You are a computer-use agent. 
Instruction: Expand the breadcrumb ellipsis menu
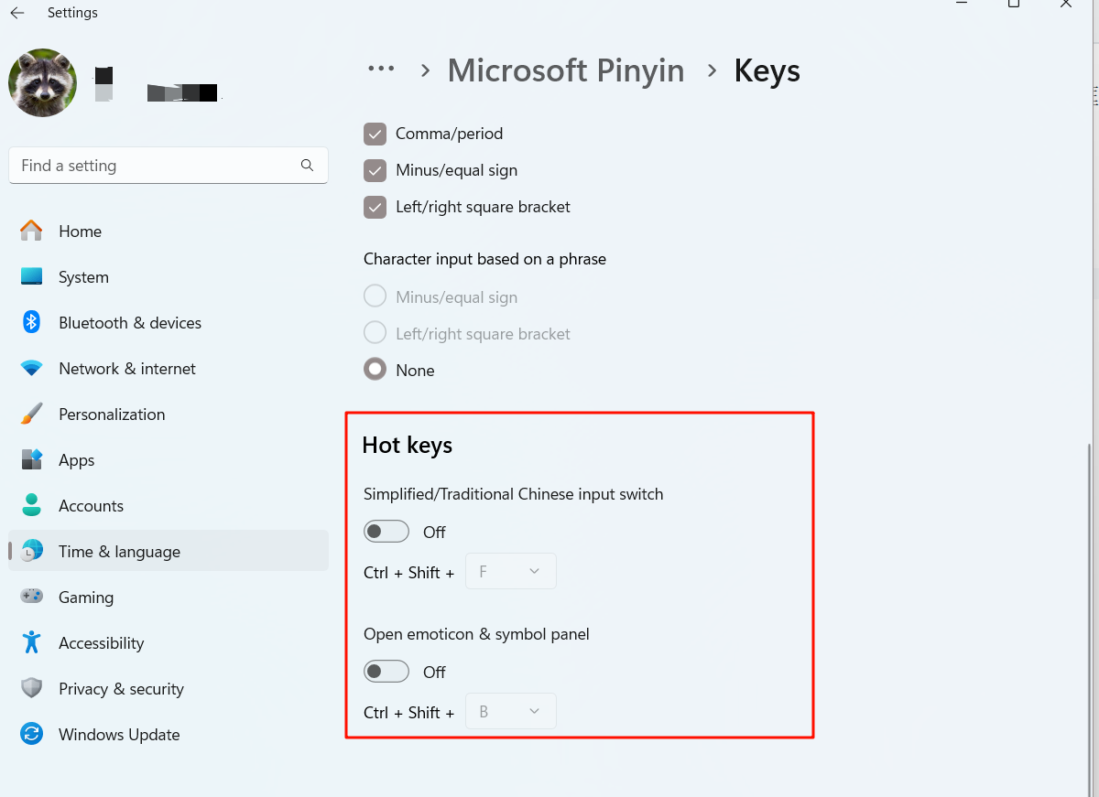(x=381, y=70)
